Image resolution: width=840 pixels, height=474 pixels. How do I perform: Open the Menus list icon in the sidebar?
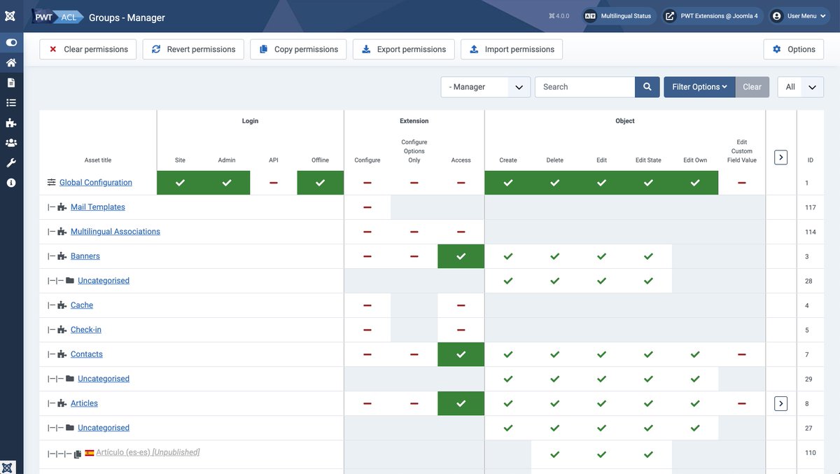pyautogui.click(x=10, y=102)
